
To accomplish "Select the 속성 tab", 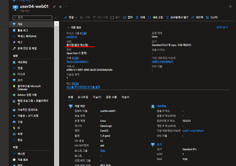I will coord(71,97).
